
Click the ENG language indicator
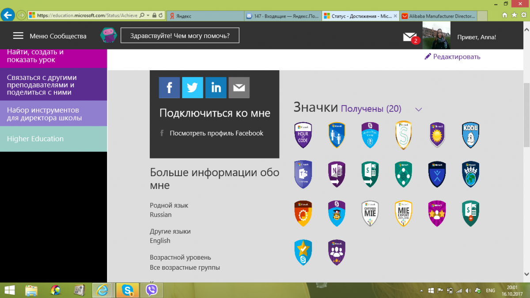[x=490, y=290]
